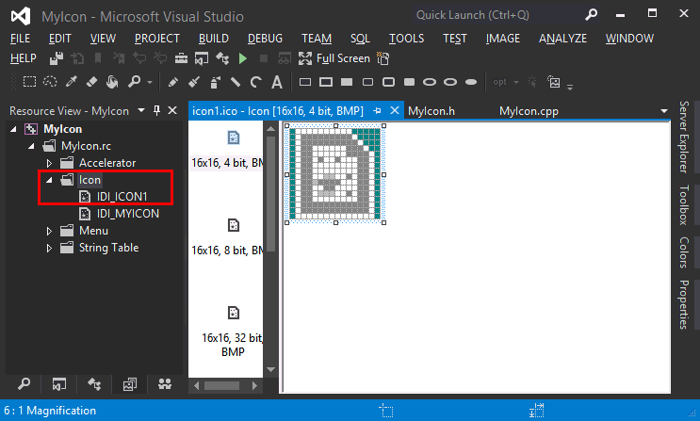
Task: Expand the Menu folder
Action: (x=49, y=231)
